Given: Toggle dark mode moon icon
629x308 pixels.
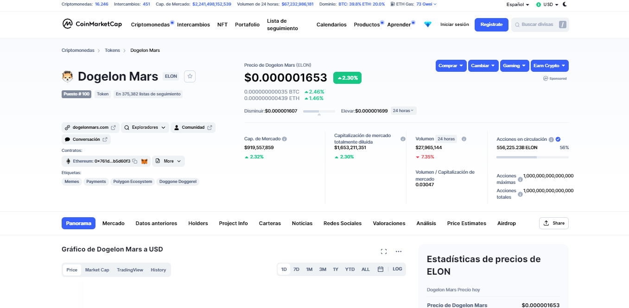Looking at the screenshot, I should (565, 4).
